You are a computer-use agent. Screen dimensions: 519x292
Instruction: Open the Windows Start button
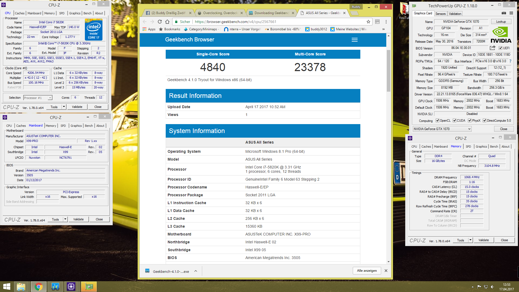click(7, 287)
